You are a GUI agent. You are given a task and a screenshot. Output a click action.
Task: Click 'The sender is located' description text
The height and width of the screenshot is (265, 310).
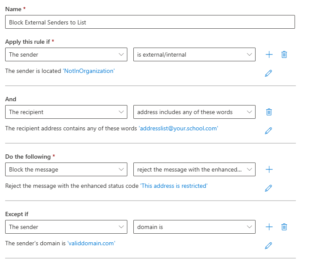pos(33,71)
